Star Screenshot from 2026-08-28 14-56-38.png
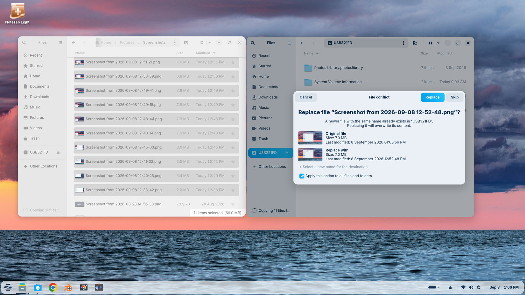The width and height of the screenshot is (525, 295). [x=233, y=204]
